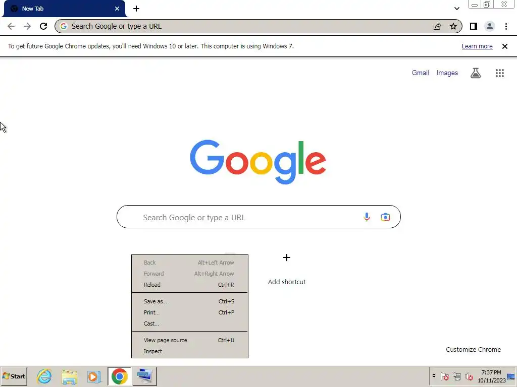Open the side panel icon

pyautogui.click(x=474, y=26)
